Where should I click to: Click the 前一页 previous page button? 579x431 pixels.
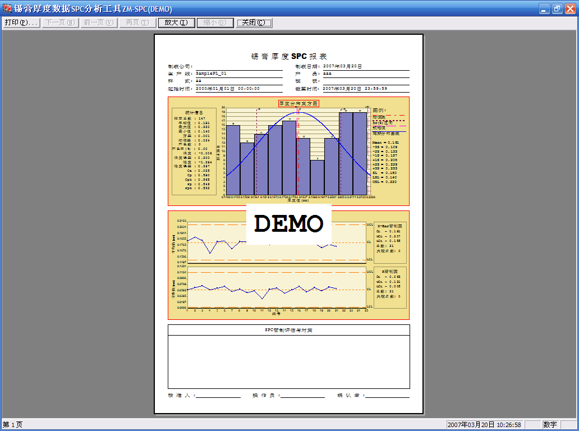[x=98, y=22]
